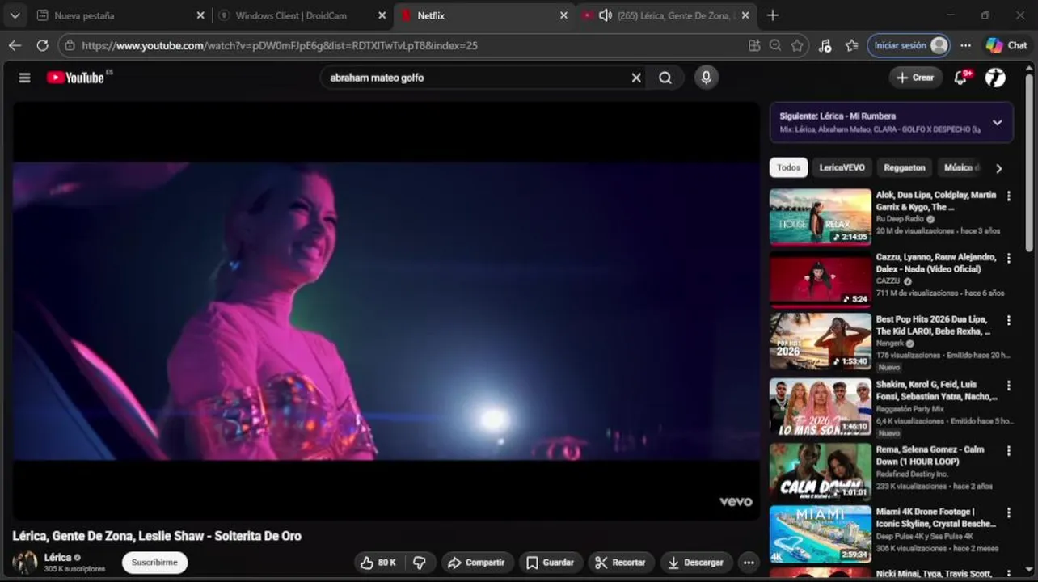
Task: Open YouTube notifications bell
Action: click(x=961, y=78)
